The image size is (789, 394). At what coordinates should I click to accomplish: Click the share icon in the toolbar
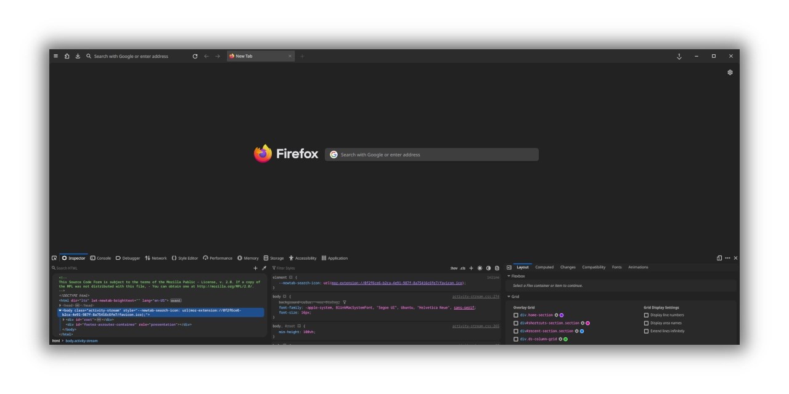click(x=67, y=56)
